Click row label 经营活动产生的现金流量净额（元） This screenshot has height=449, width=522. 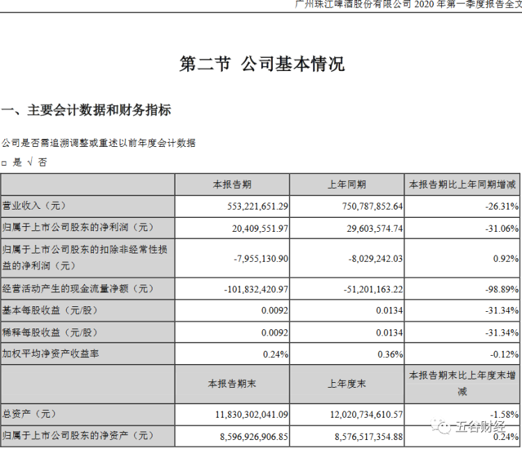click(78, 288)
